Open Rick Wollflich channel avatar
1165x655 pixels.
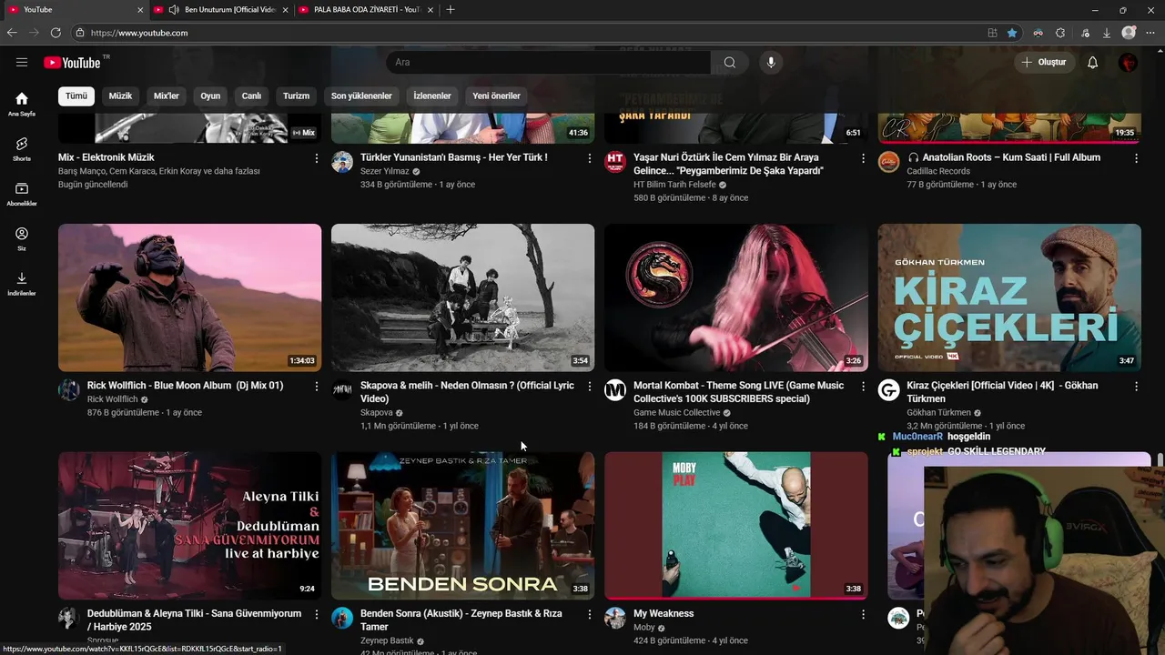(x=69, y=390)
